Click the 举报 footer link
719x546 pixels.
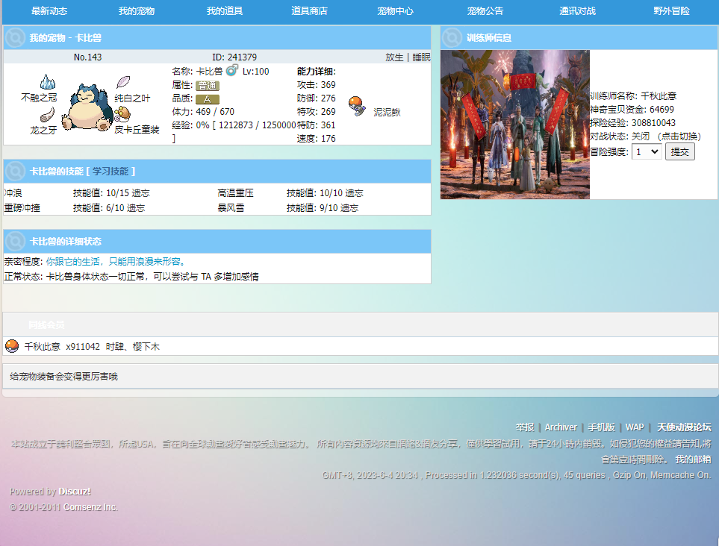tap(525, 427)
